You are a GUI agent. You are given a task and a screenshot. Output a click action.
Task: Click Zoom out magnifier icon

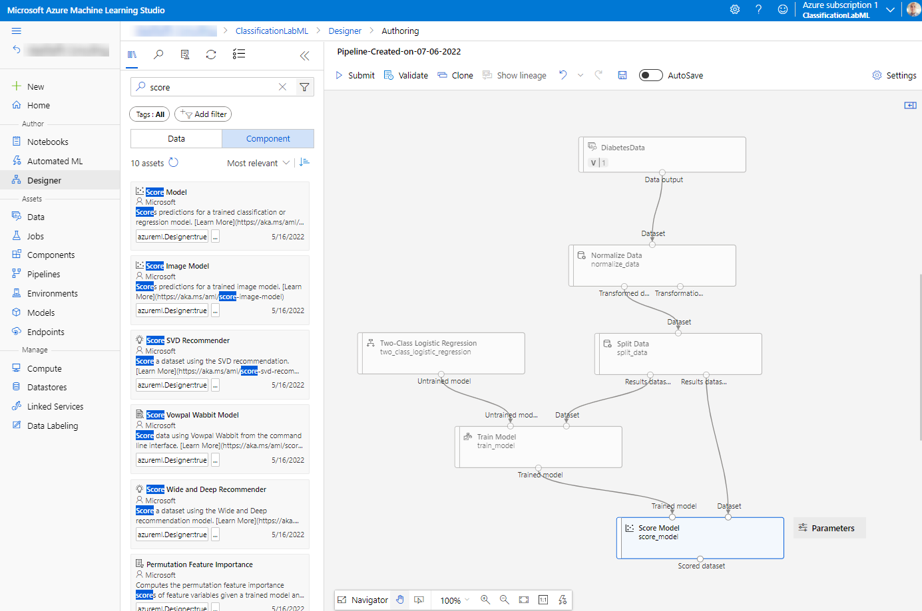point(505,600)
